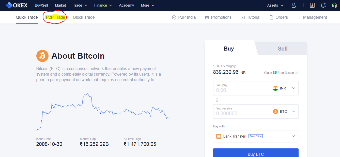Expand the More menu

(148, 5)
